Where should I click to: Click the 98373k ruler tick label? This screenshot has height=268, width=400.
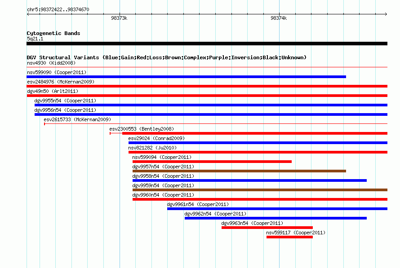(x=119, y=18)
